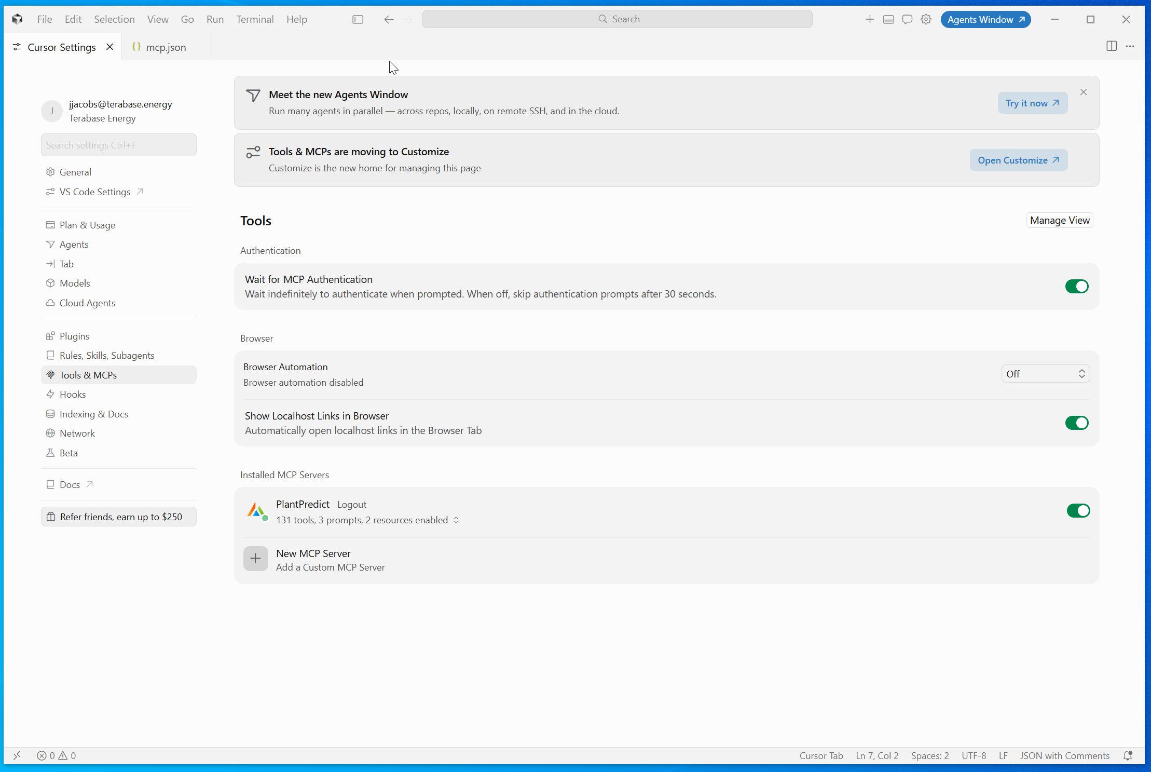Viewport: 1151px width, 772px height.
Task: Open the Edit menu
Action: tap(73, 19)
